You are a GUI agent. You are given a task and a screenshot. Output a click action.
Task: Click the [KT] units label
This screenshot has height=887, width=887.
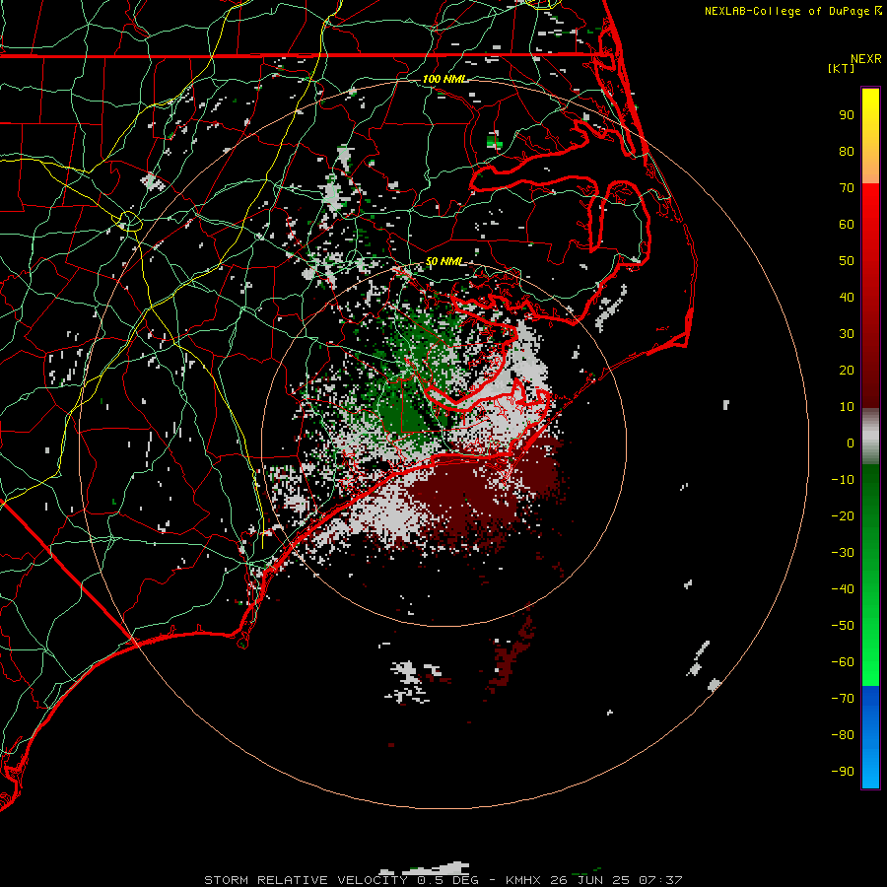(842, 68)
